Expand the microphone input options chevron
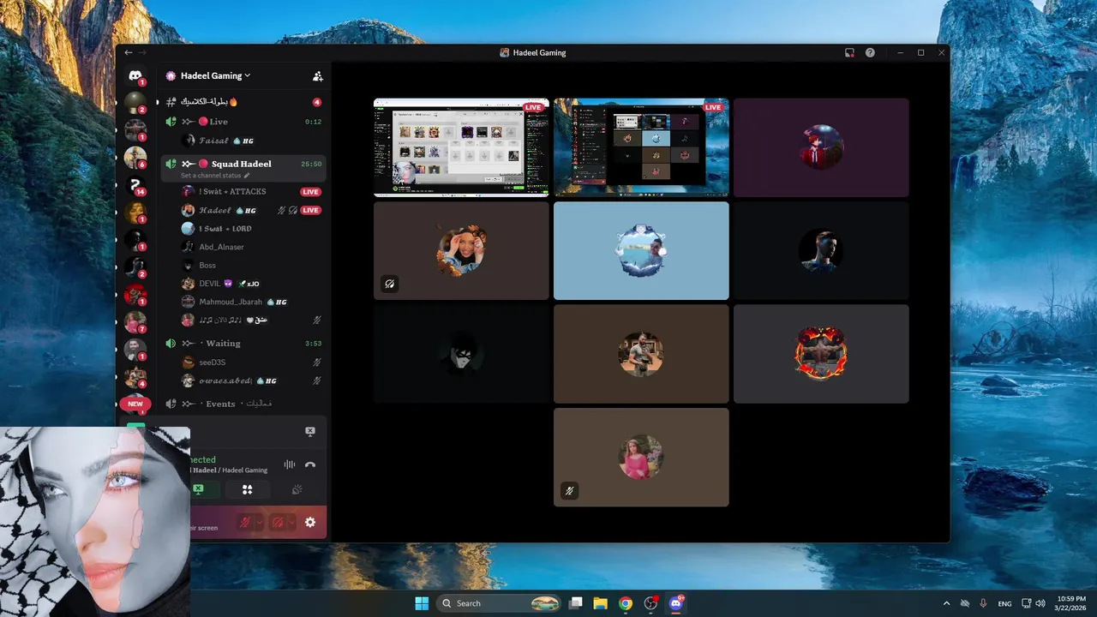 259,522
